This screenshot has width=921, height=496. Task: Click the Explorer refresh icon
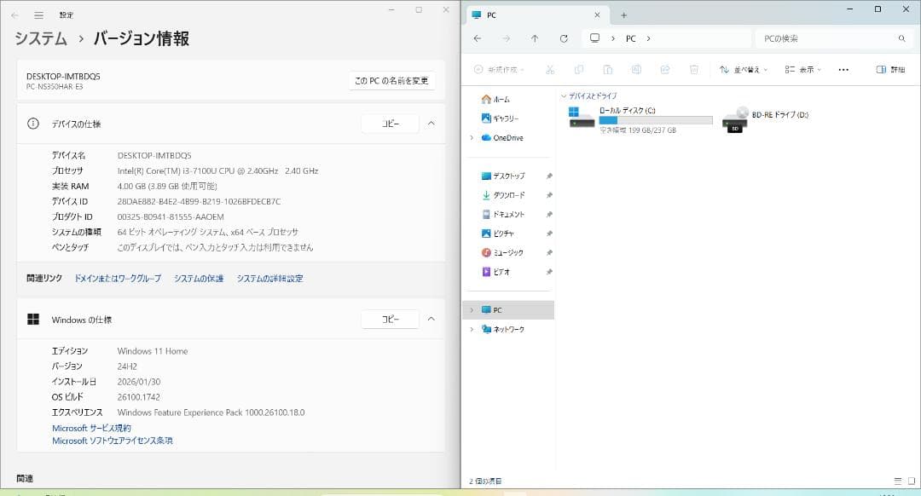click(564, 38)
